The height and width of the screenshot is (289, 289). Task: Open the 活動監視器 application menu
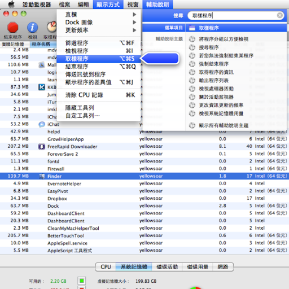(x=37, y=5)
